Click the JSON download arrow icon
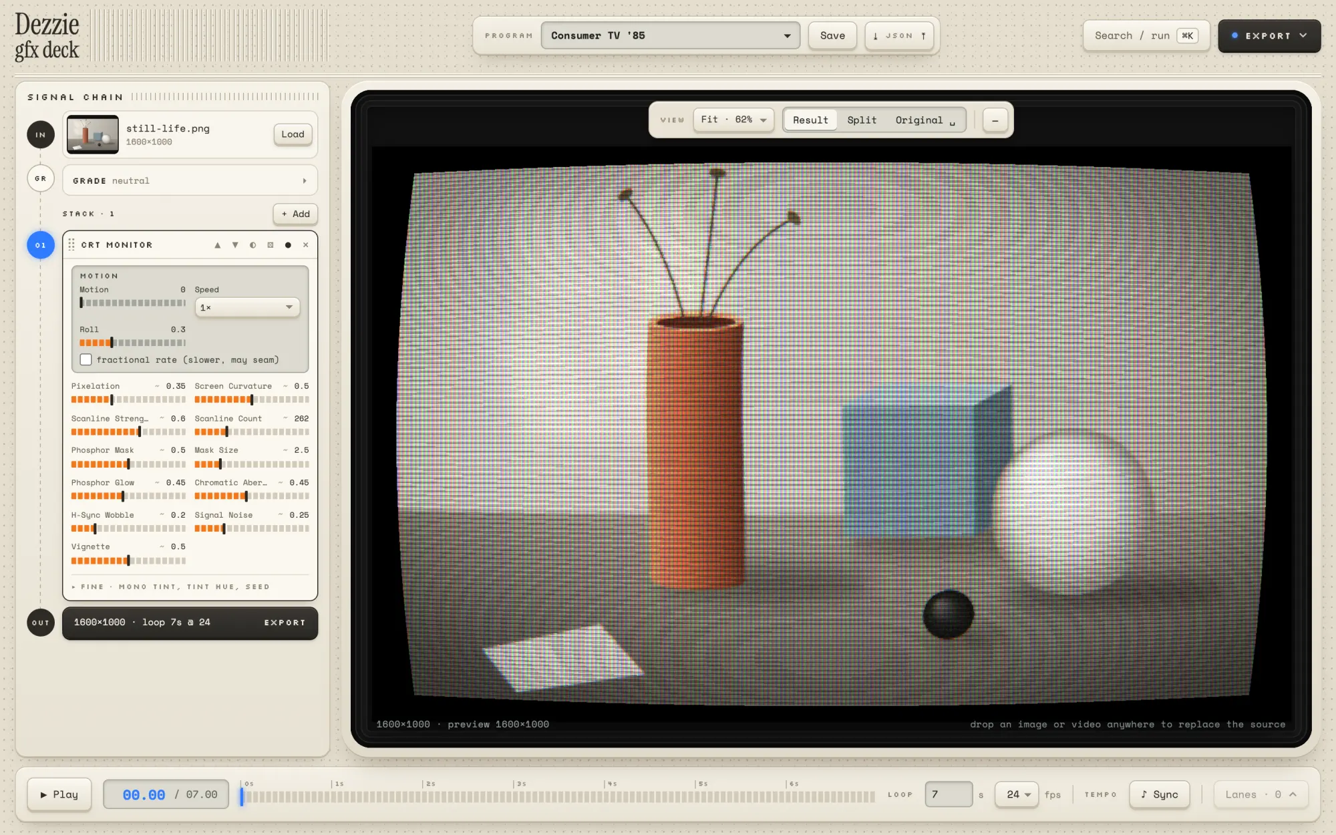Image resolution: width=1336 pixels, height=835 pixels. pyautogui.click(x=876, y=36)
